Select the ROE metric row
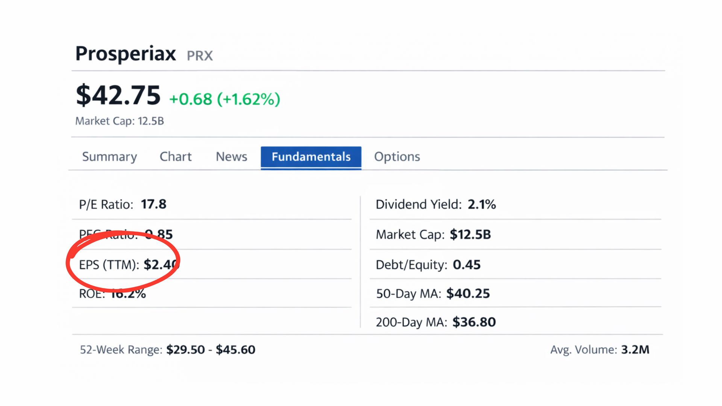 (112, 294)
